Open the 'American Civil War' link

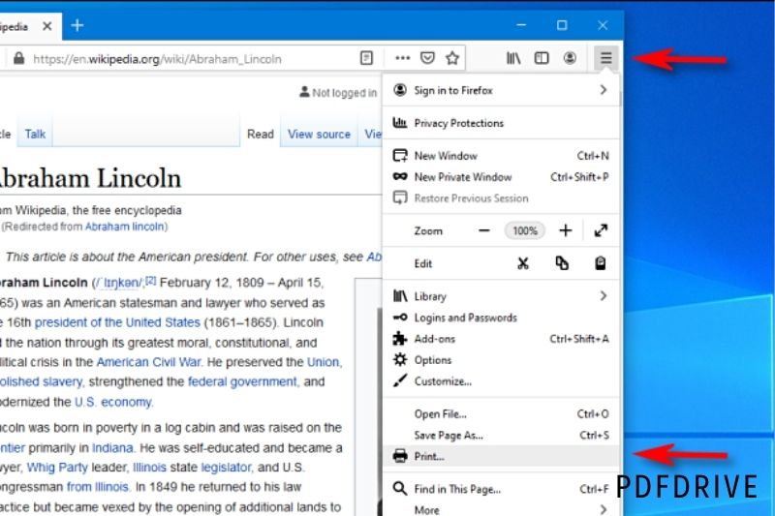pos(149,362)
